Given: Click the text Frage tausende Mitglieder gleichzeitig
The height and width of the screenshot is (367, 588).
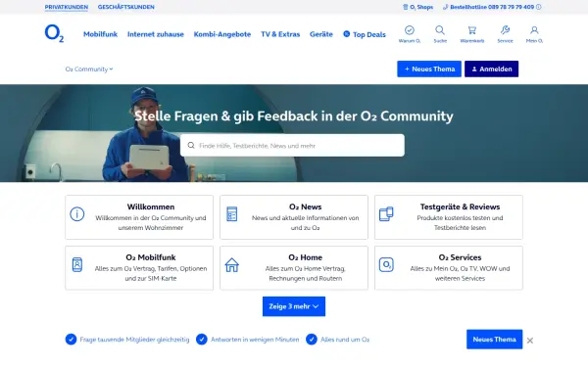Looking at the screenshot, I should tap(134, 340).
